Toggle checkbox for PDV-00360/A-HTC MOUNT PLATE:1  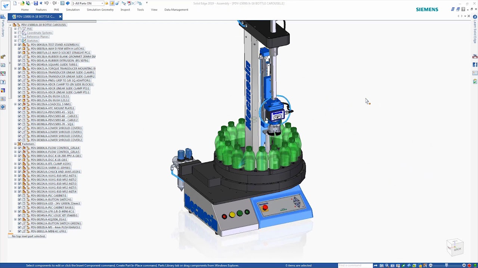[x=19, y=108]
